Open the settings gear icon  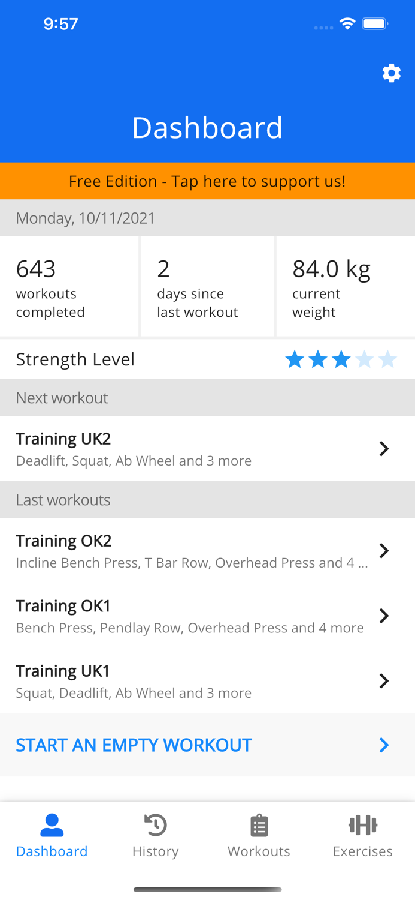coord(392,73)
